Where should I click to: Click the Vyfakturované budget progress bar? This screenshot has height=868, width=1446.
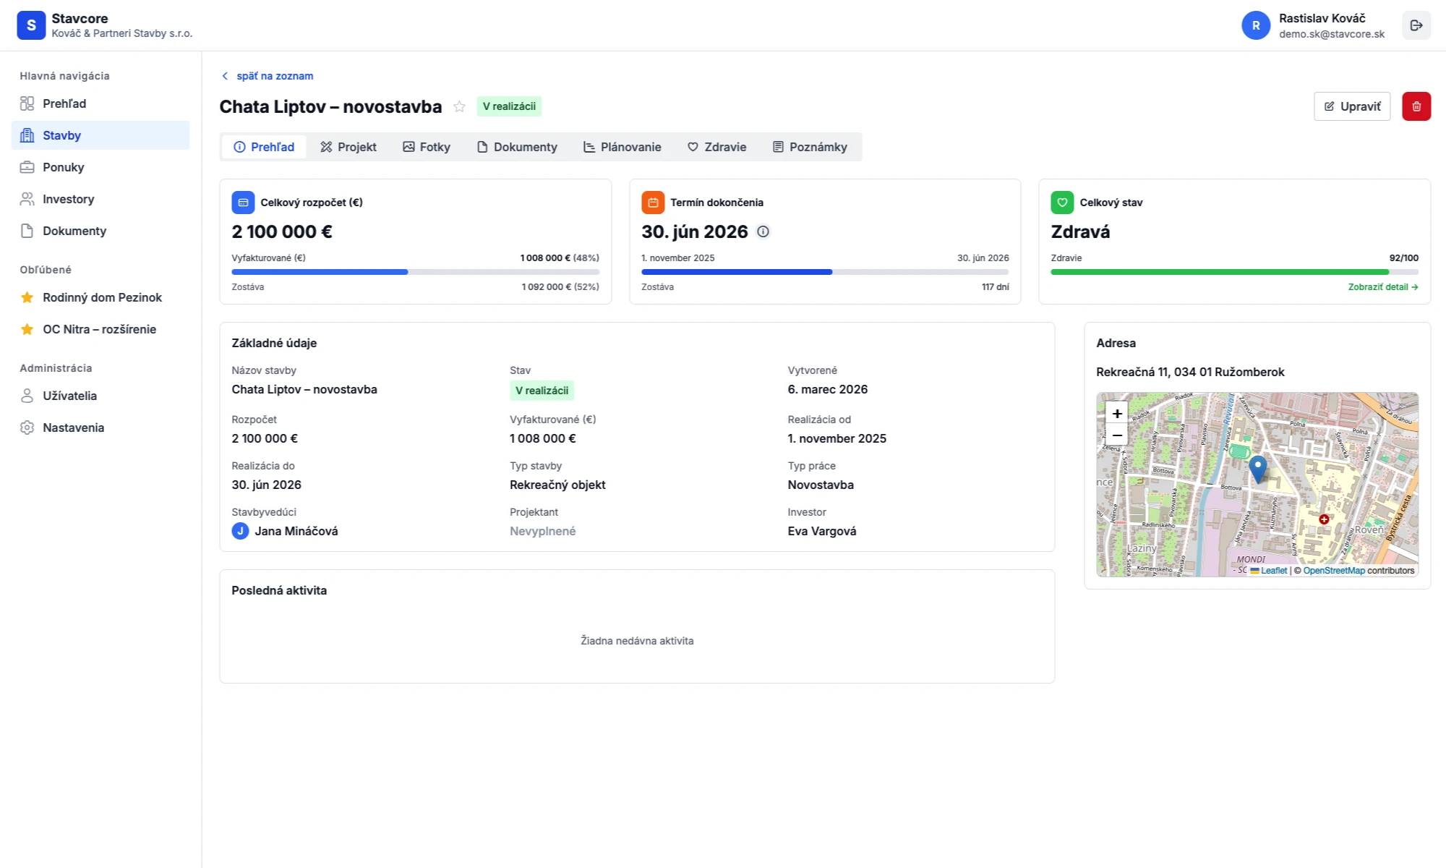point(415,272)
